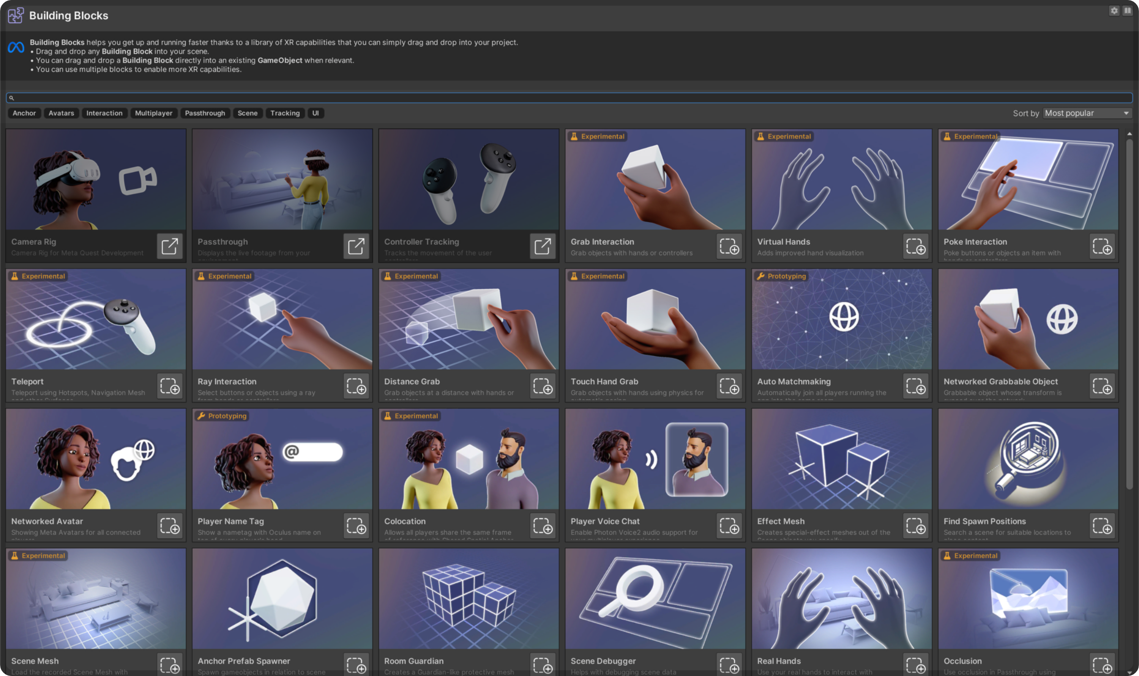Filter blocks by the Interaction tag

click(x=104, y=113)
